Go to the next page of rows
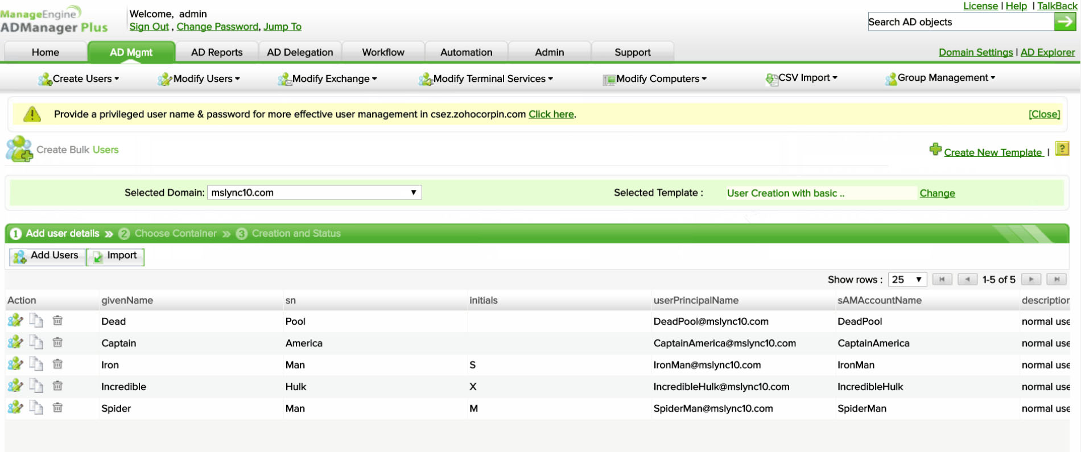 (1031, 279)
